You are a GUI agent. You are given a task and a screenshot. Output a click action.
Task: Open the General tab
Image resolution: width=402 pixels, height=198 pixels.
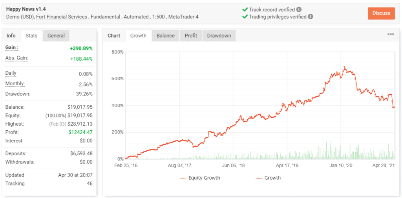pos(56,36)
